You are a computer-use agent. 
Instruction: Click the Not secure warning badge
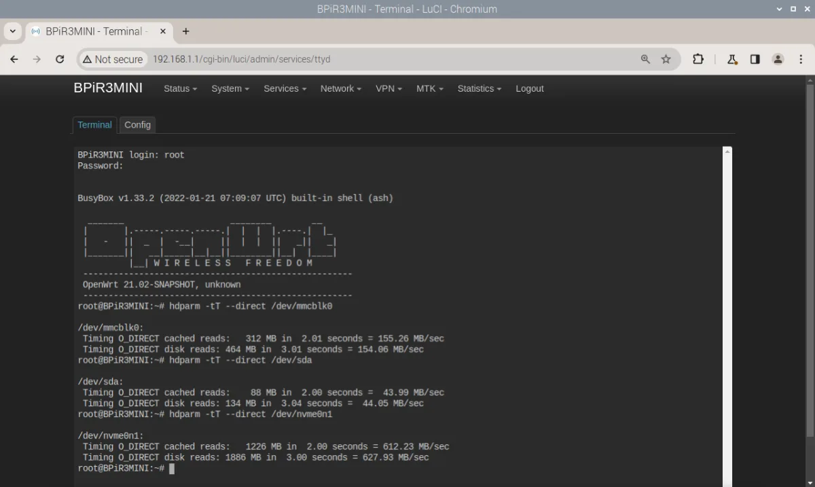(113, 59)
